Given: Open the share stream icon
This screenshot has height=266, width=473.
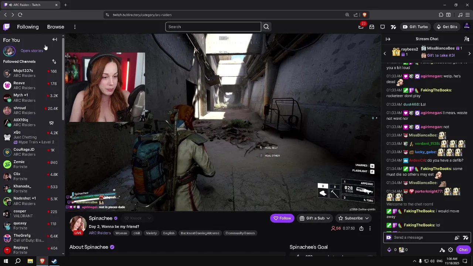Looking at the screenshot, I should point(361,228).
